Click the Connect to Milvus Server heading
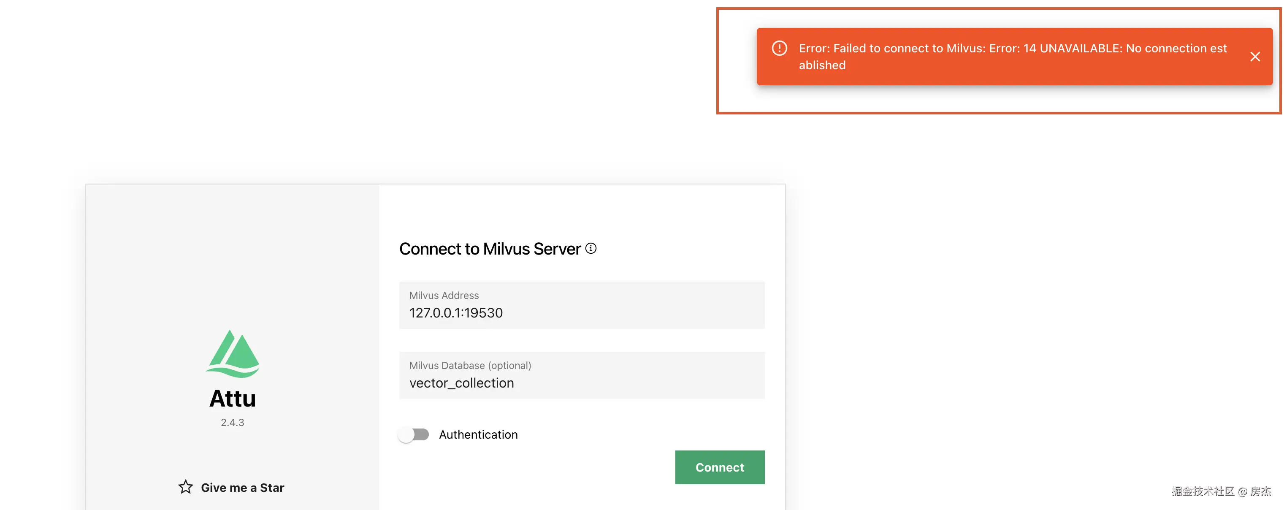Image resolution: width=1284 pixels, height=510 pixels. [x=490, y=249]
